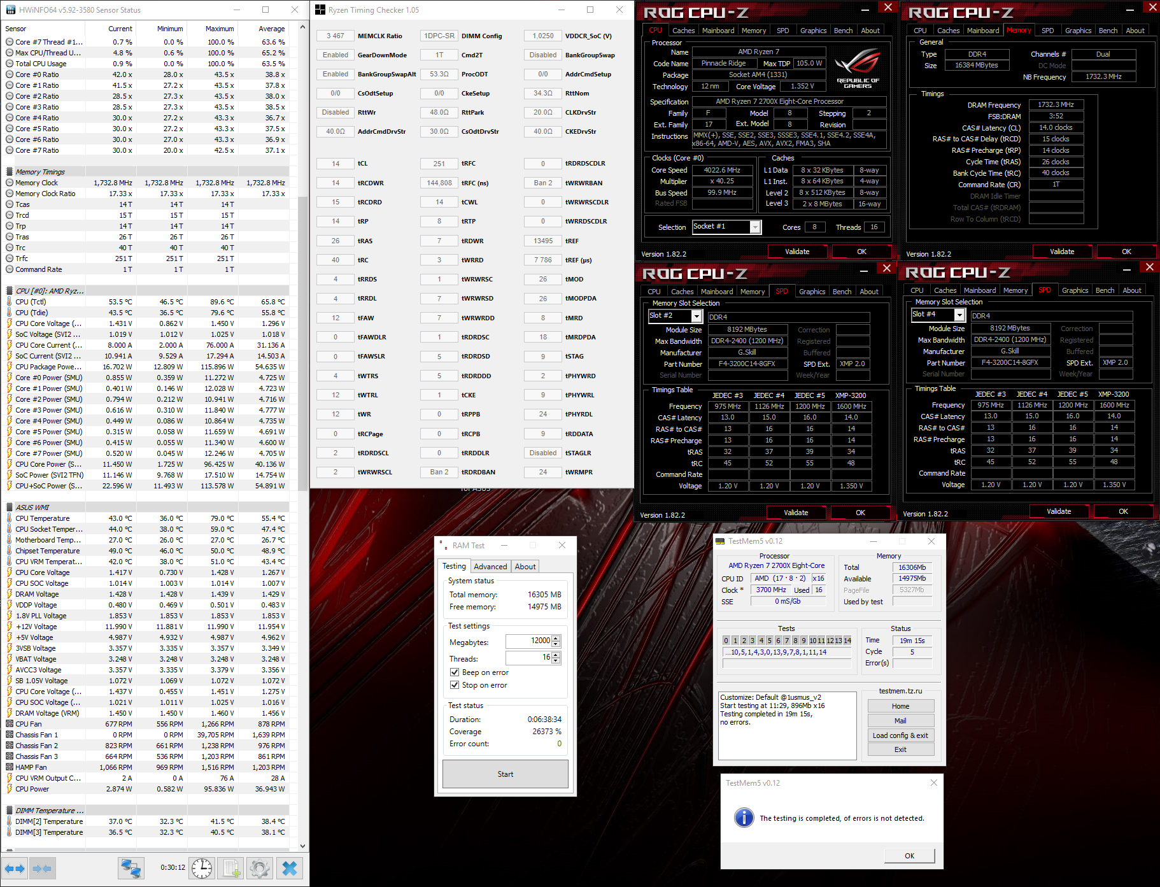Screen dimensions: 1160x887
Task: Click the 16384 MBytes size value
Action: pyautogui.click(x=977, y=66)
